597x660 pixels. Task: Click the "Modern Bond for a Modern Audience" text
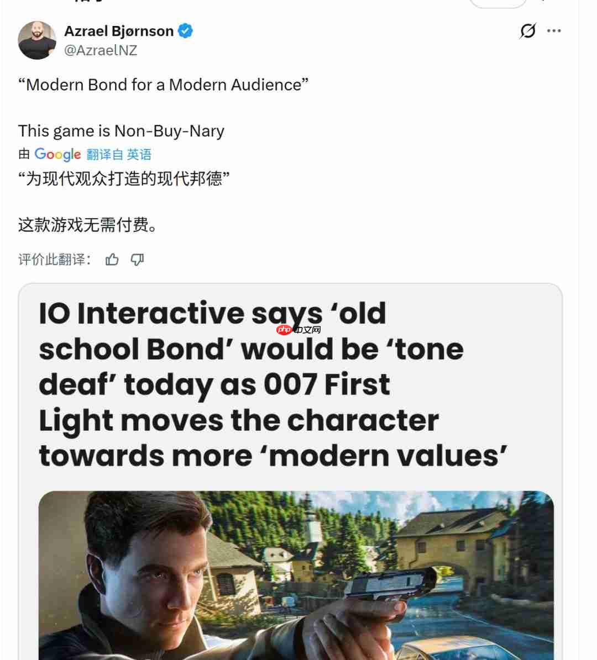164,85
